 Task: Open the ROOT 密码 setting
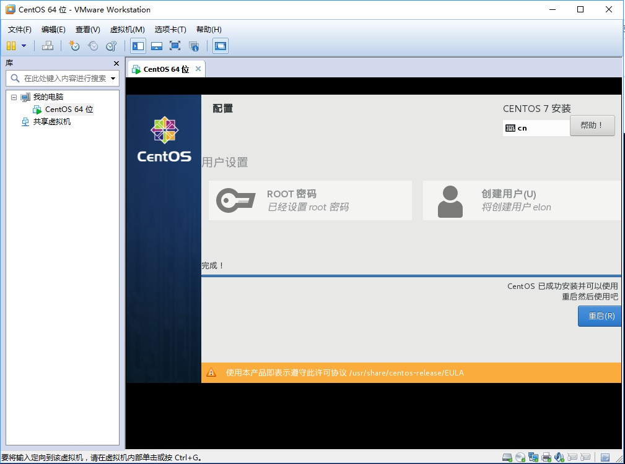coord(310,200)
